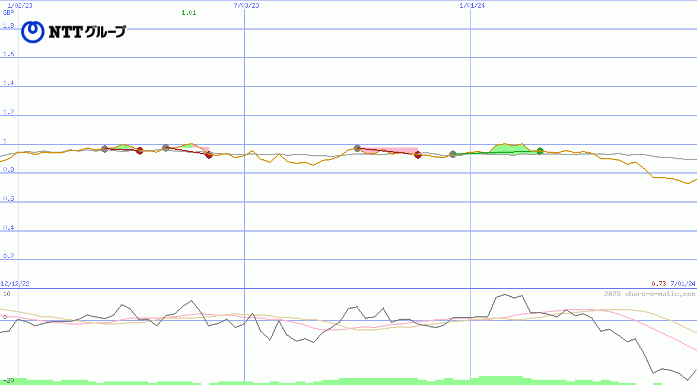This screenshot has height=385, width=697.
Task: Click the GBP currency label
Action: 8,12
